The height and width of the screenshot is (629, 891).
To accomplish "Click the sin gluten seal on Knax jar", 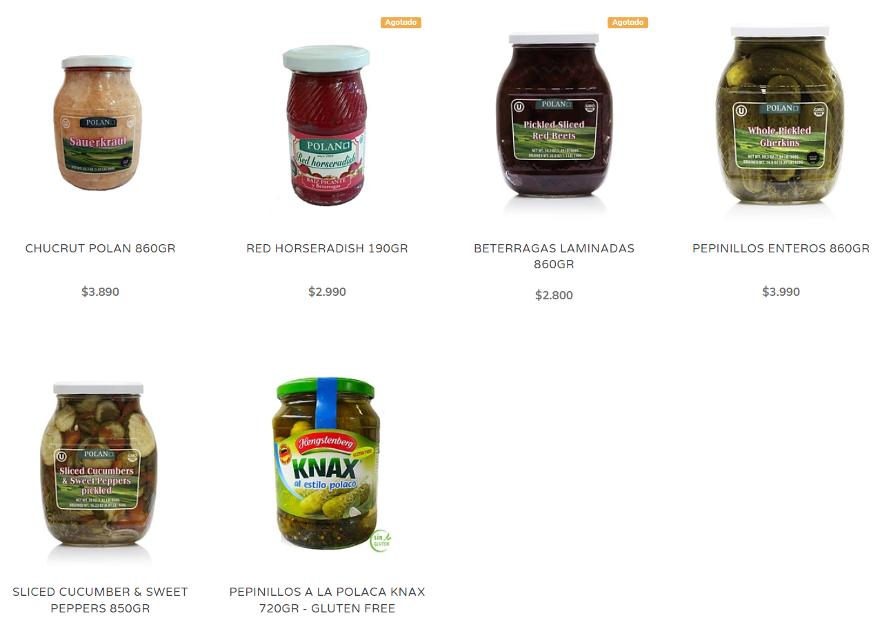I will pos(381,540).
